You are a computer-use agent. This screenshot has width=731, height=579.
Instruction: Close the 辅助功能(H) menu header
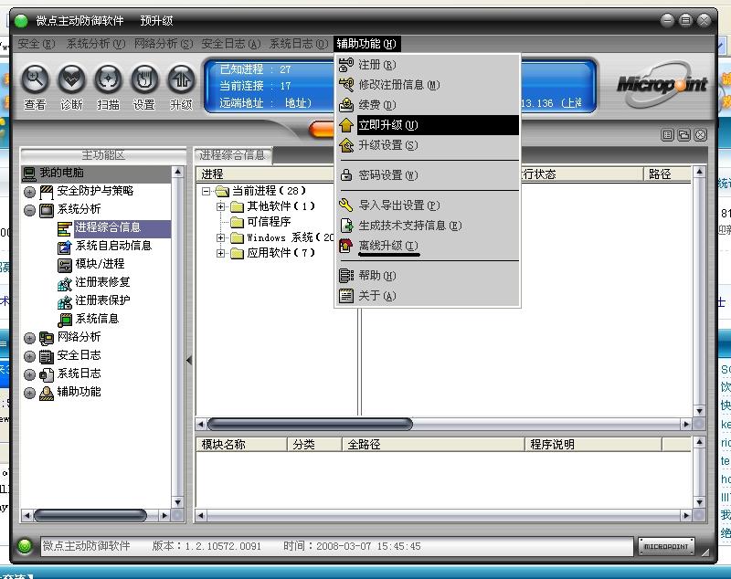click(366, 44)
